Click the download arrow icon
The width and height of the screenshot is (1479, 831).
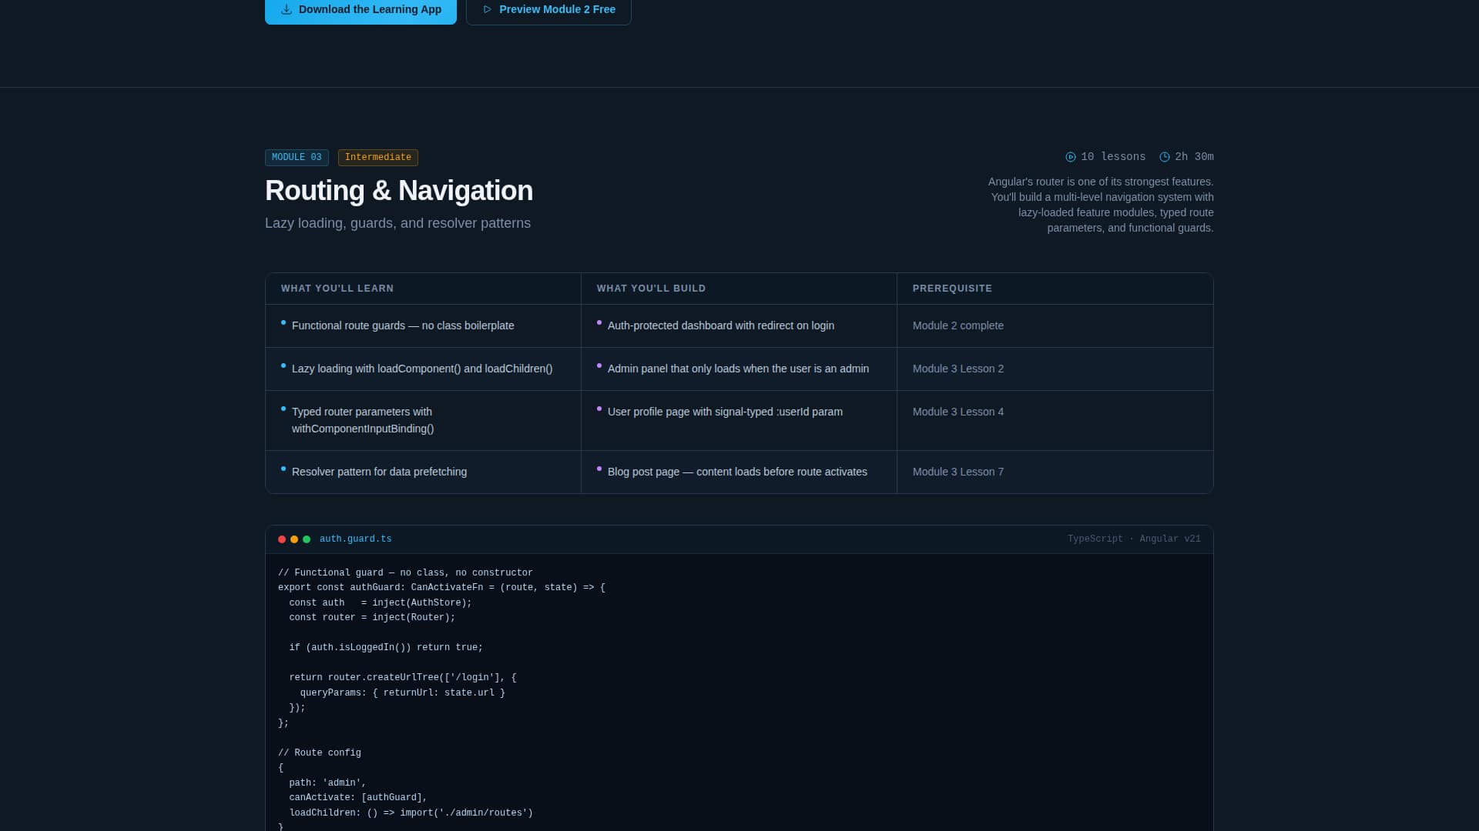coord(287,10)
